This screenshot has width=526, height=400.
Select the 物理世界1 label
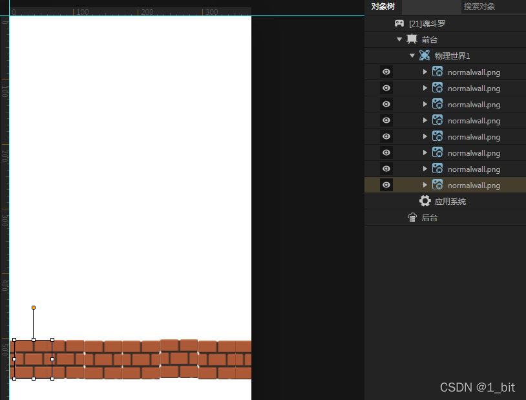pos(452,56)
